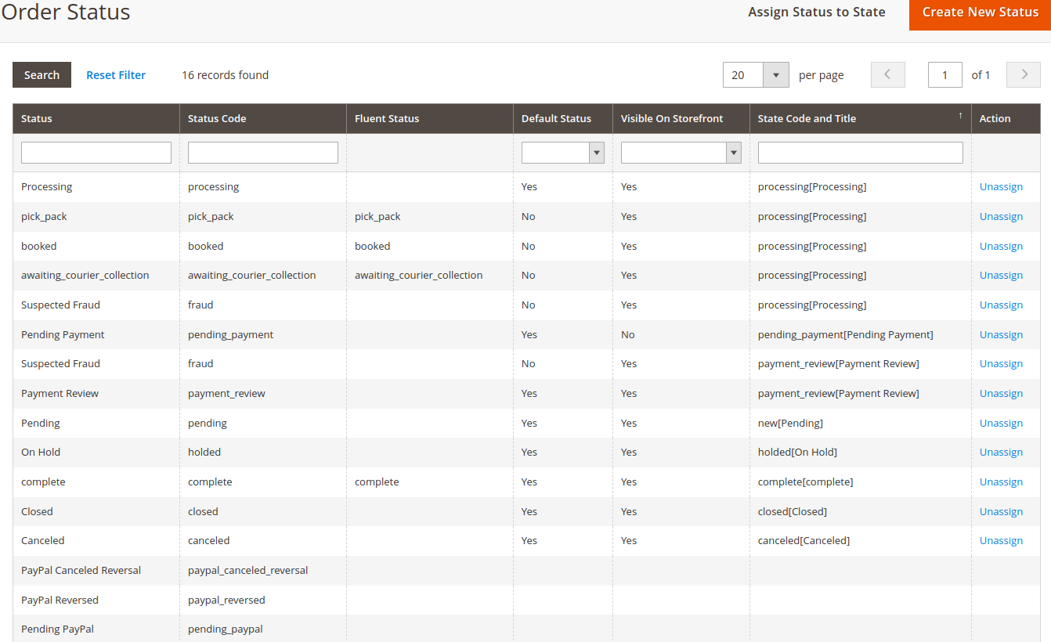Focus the Status Code filter text field
Viewport: 1051px width, 642px height.
(262, 153)
